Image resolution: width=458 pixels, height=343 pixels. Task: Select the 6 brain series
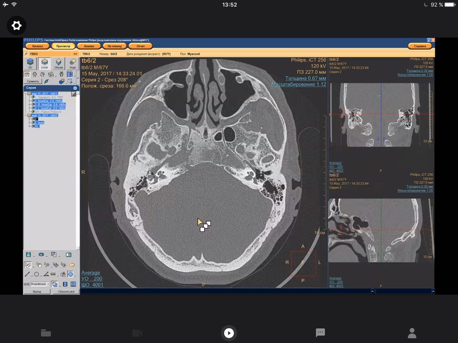coord(39,123)
